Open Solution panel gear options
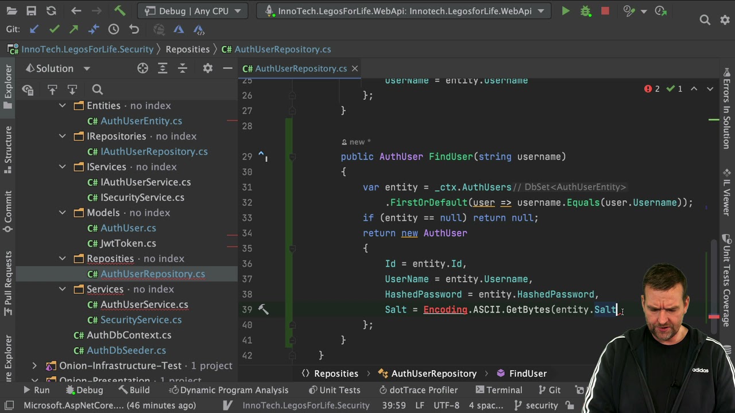 [x=207, y=68]
